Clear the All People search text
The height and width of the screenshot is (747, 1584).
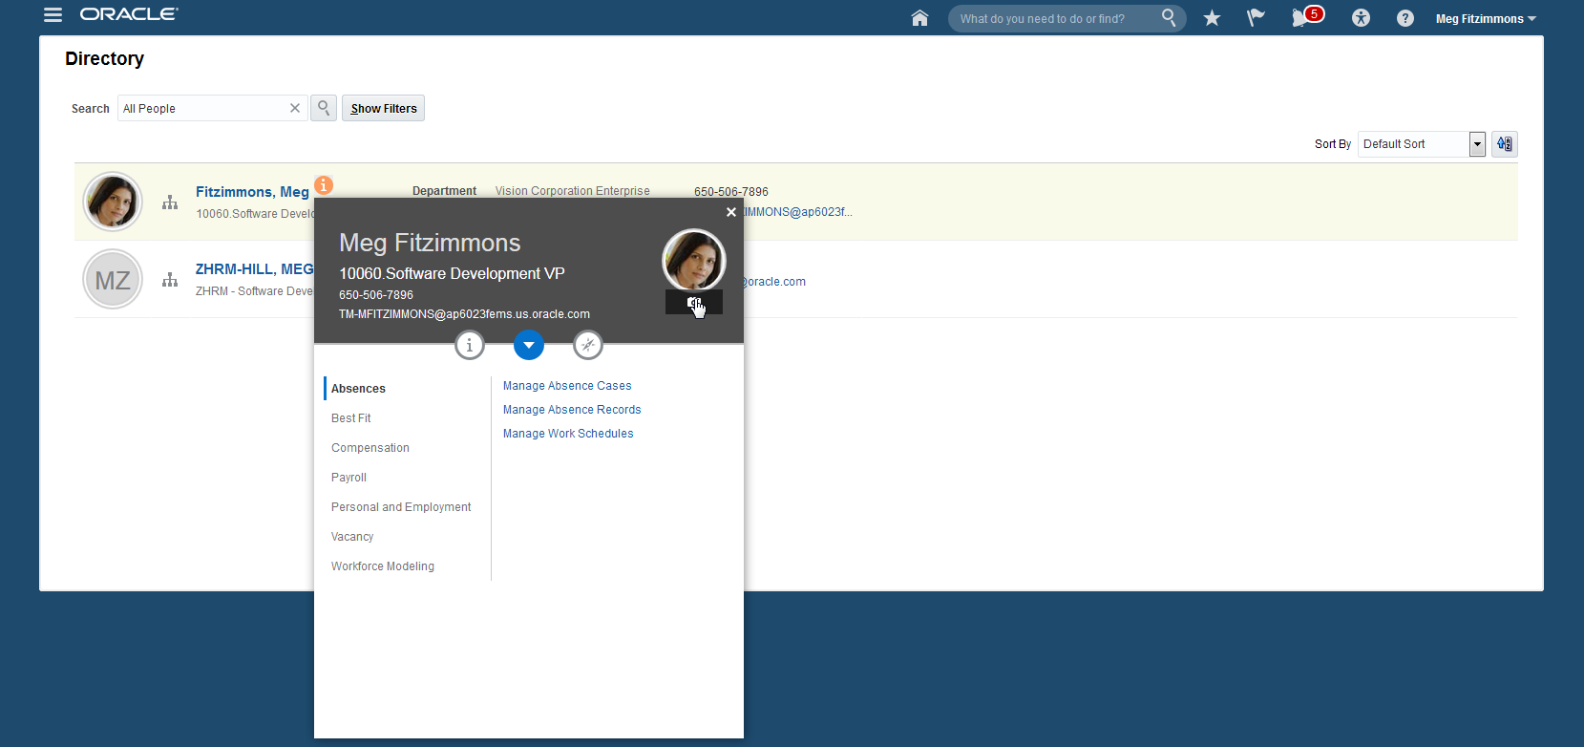(295, 108)
